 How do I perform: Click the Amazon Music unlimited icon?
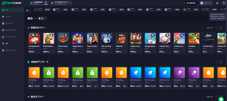208,38
